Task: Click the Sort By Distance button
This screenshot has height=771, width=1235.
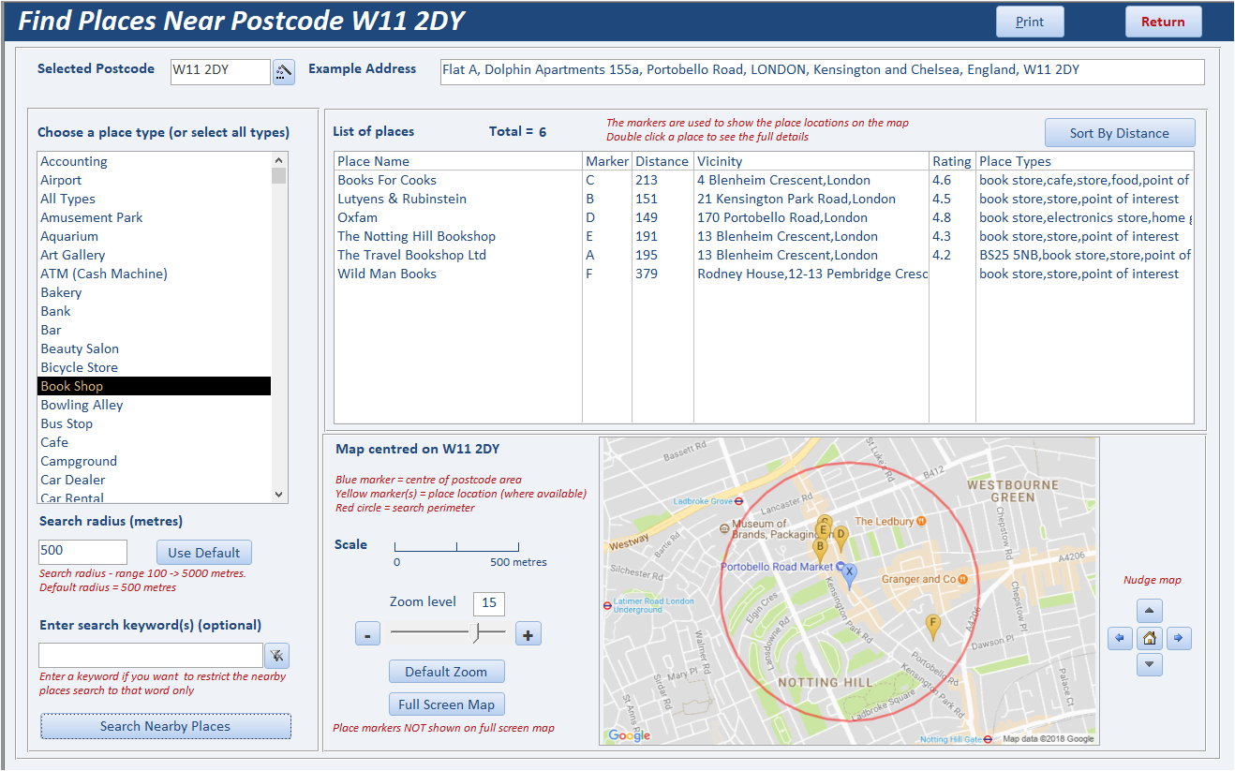Action: [1120, 133]
